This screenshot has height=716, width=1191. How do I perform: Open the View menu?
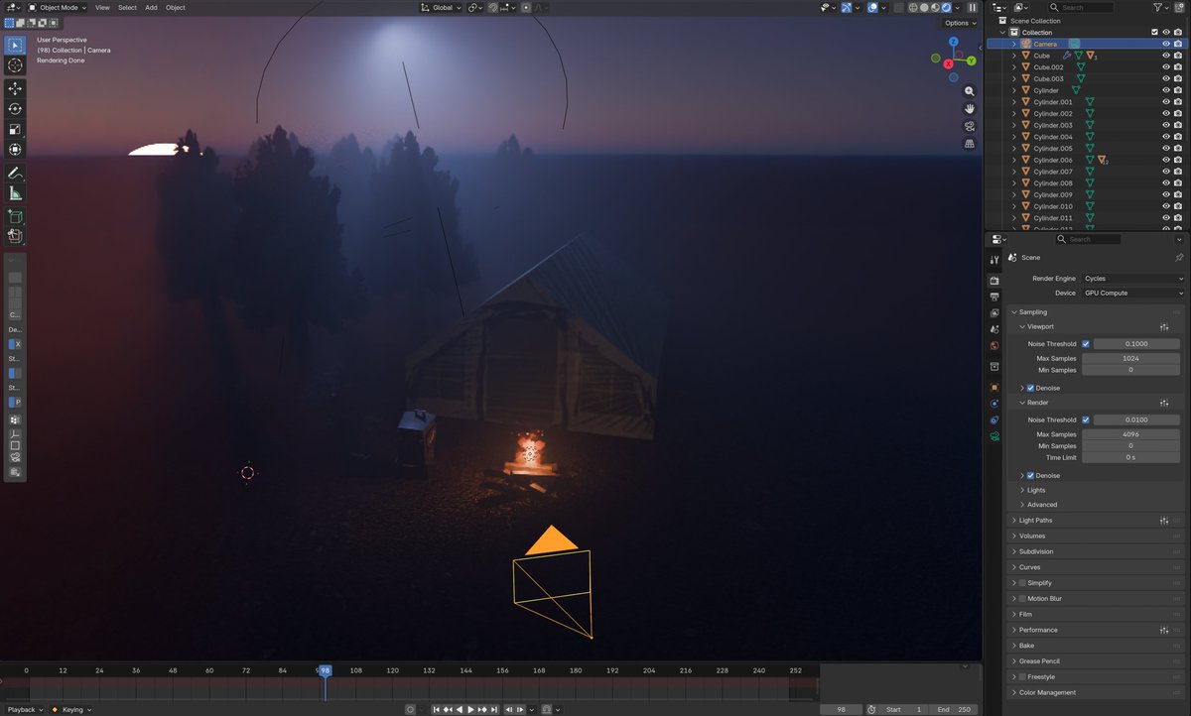pyautogui.click(x=102, y=7)
